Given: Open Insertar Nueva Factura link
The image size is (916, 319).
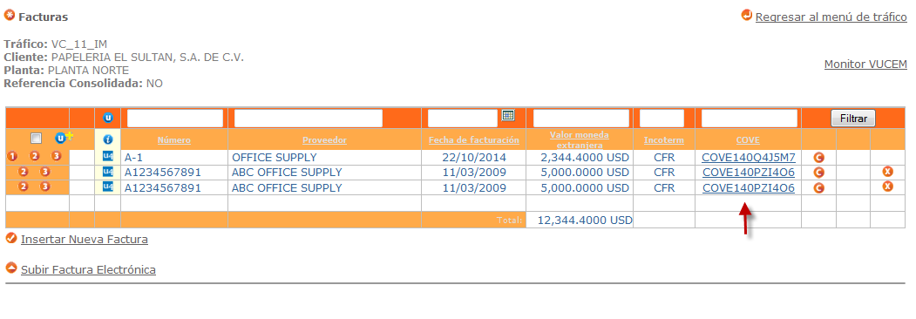Looking at the screenshot, I should [85, 240].
